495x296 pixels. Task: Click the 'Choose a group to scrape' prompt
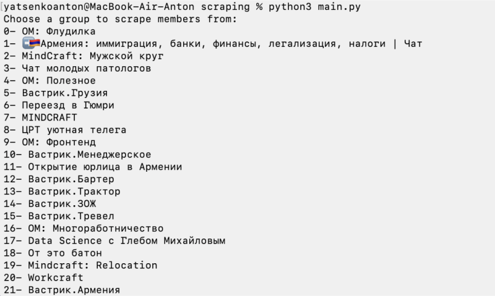tap(120, 19)
